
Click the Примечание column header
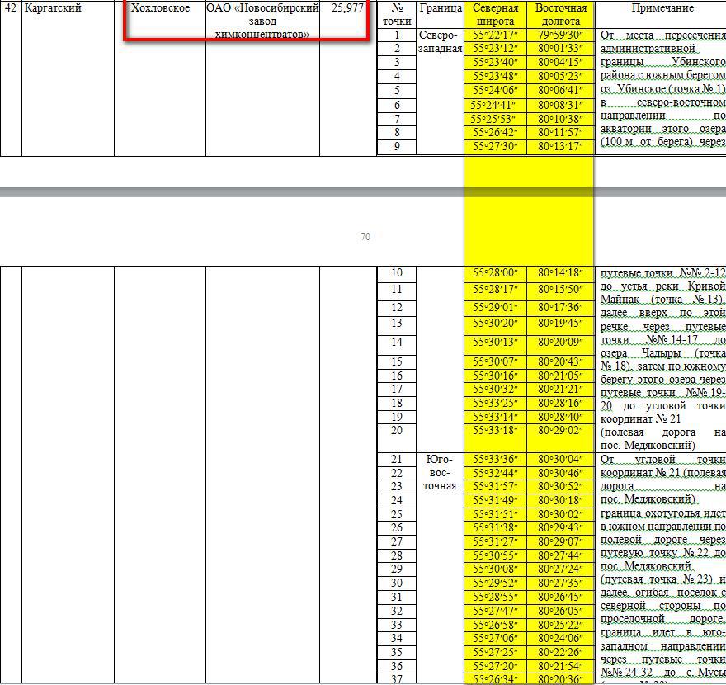662,8
